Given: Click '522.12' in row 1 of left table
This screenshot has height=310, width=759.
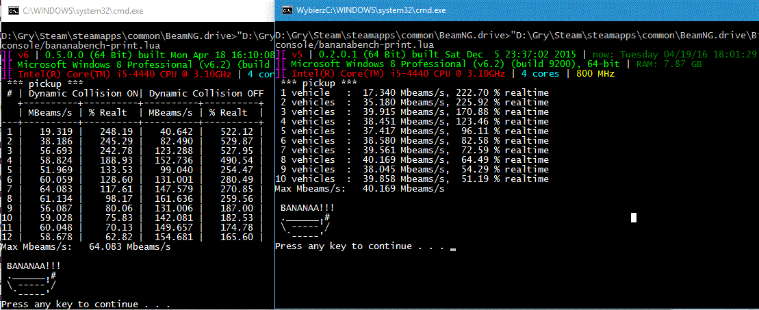Looking at the screenshot, I should (237, 132).
